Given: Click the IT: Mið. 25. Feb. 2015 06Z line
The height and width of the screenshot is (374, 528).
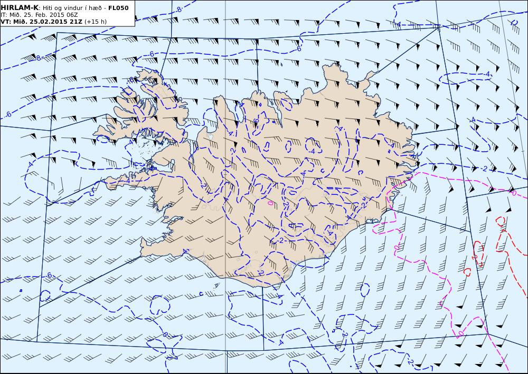Looking at the screenshot, I should click(x=39, y=15).
